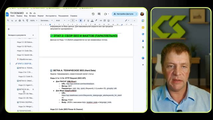213x120 pixels.
Task: Follow the api.xmlriver.com wordstat link
Action: 80,84
